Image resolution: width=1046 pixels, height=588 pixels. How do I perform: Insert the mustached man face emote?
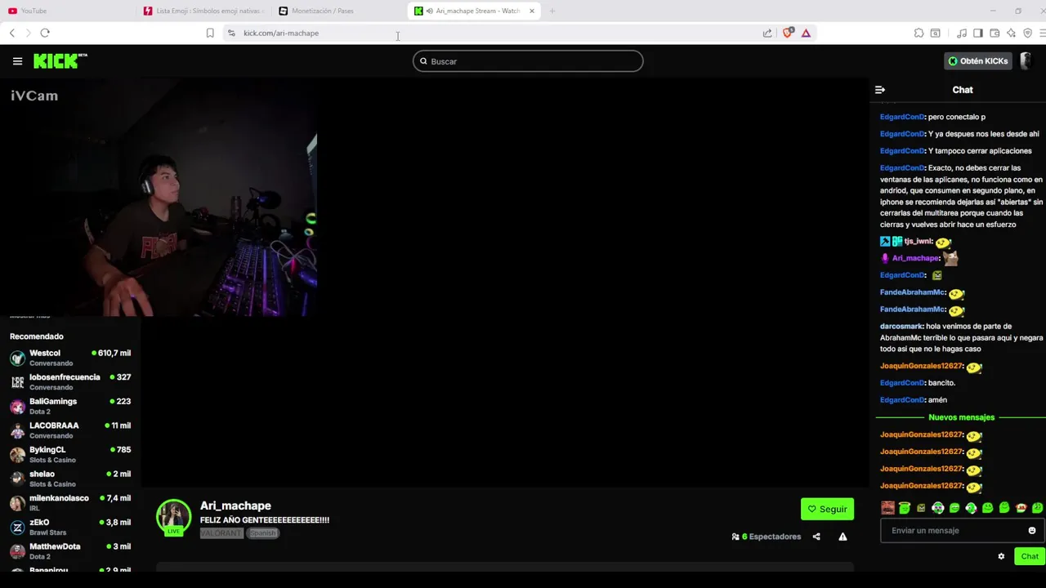point(887,508)
